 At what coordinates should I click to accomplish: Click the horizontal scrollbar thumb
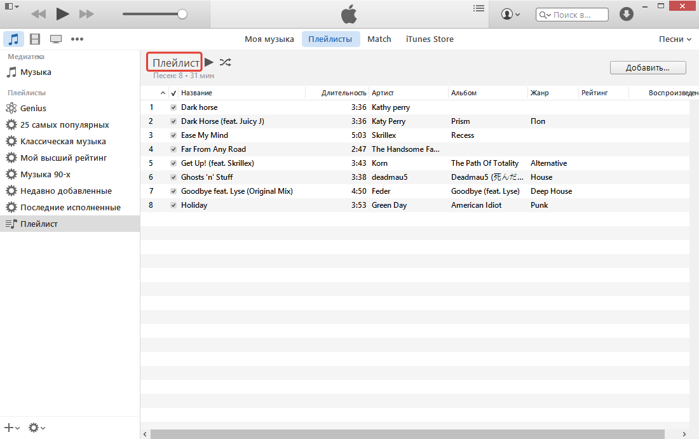click(407, 434)
